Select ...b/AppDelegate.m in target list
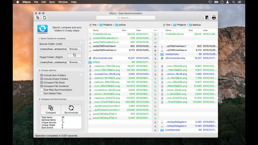Image resolution: width=258 pixels, height=145 pixels. pyautogui.click(x=189, y=126)
